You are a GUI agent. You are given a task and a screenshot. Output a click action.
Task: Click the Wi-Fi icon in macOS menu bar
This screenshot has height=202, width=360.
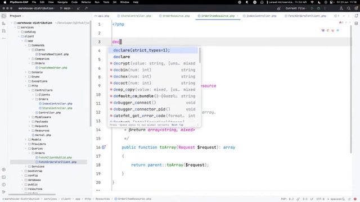pos(312,2)
